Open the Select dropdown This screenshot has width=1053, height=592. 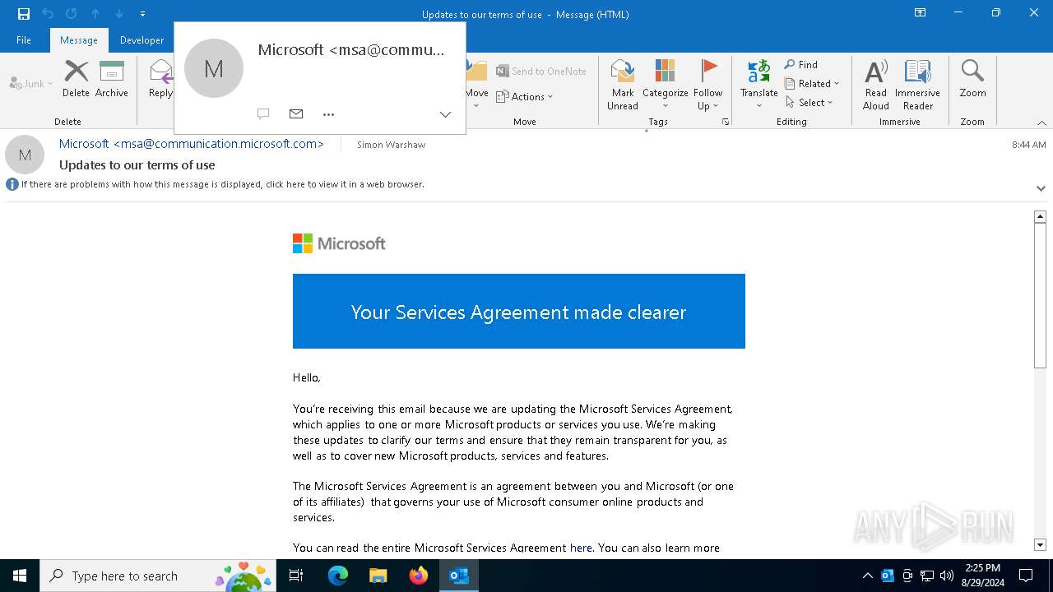pos(809,102)
